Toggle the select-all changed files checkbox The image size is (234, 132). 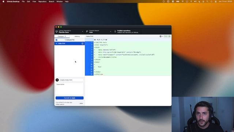tap(56, 40)
